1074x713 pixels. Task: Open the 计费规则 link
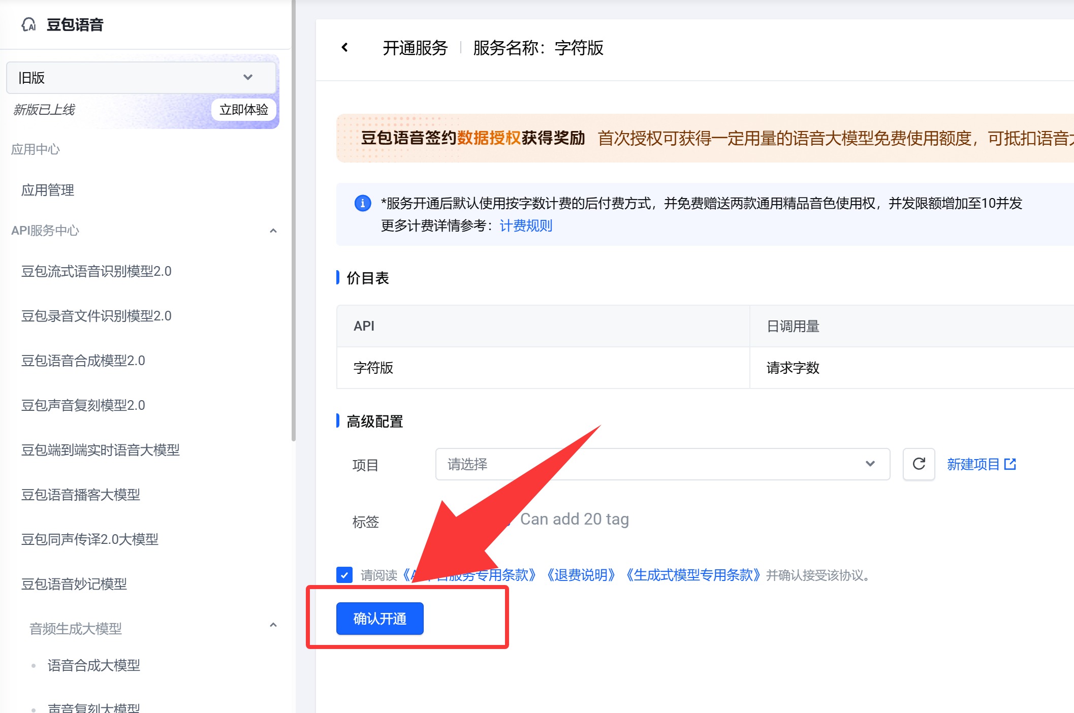click(x=525, y=225)
